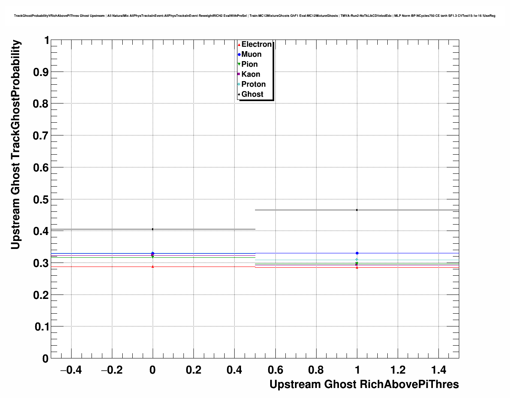The width and height of the screenshot is (510, 398).
Task: Select the Ghost data point at x=0
Action: point(153,229)
